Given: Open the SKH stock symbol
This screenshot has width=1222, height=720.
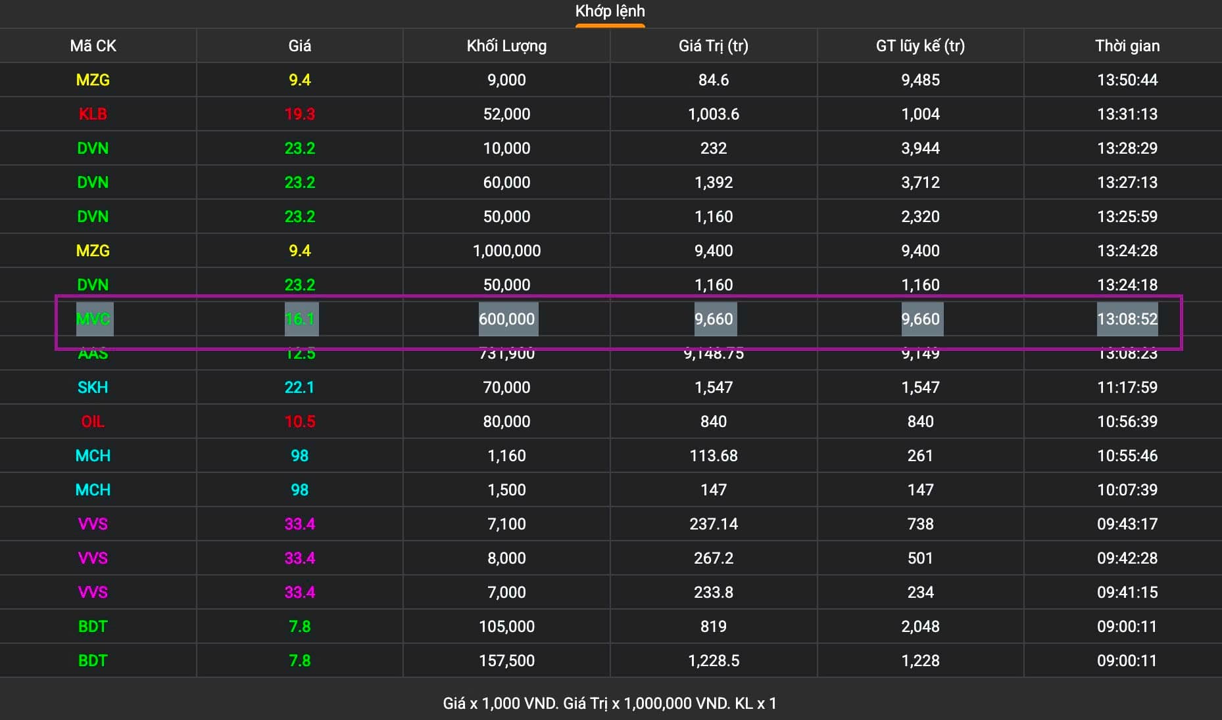Looking at the screenshot, I should coord(93,388).
